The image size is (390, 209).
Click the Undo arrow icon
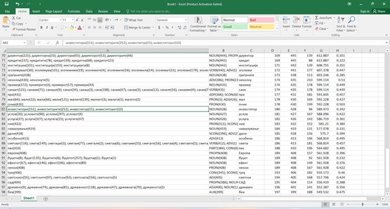pos(17,4)
